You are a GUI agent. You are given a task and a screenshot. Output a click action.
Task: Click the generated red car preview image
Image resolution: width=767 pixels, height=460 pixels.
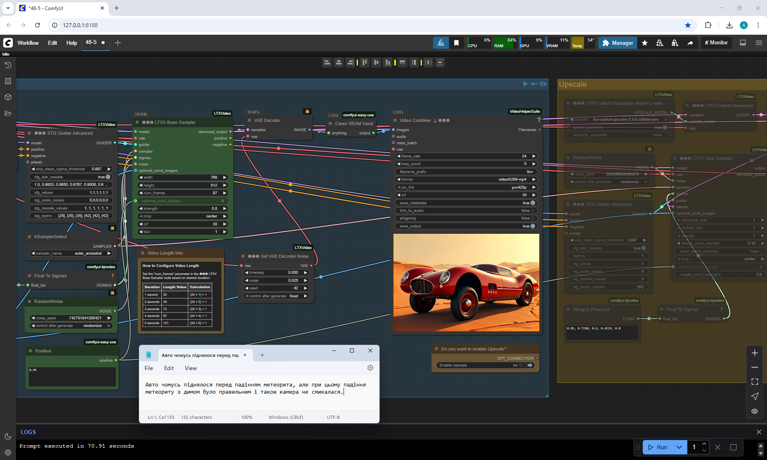point(466,282)
